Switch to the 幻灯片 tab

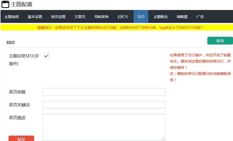tap(123, 17)
